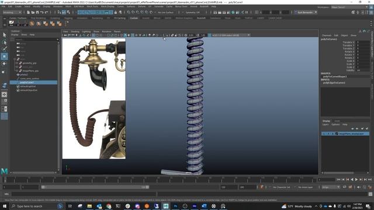Open Chrome from the taskbar
The height and width of the screenshot is (210, 374).
109,206
